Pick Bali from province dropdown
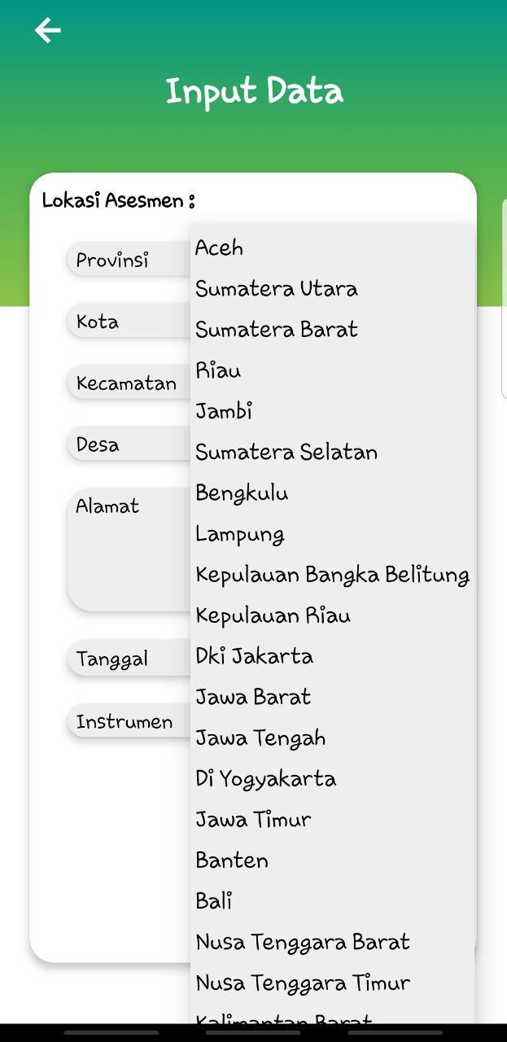Image resolution: width=507 pixels, height=1042 pixels. pos(214,901)
